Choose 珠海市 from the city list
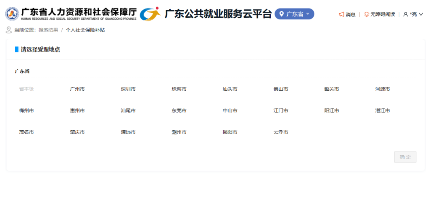Screen dimensions: 437x198 pos(179,89)
